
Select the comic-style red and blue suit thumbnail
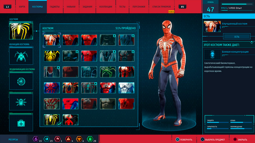coord(70,104)
